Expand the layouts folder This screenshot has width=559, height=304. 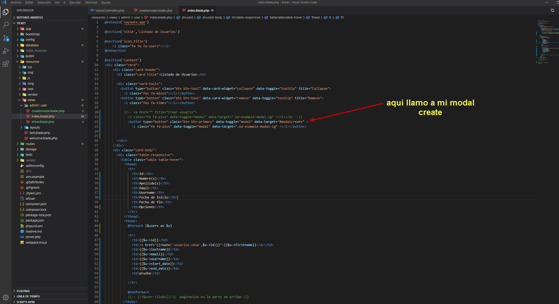tap(50, 127)
